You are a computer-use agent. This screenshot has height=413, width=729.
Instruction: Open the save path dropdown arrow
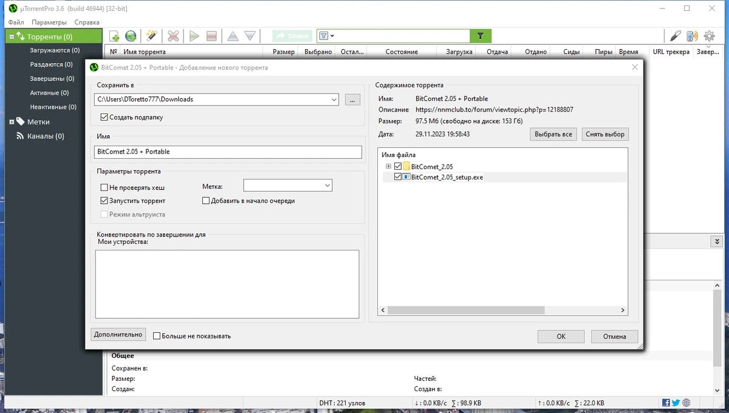pyautogui.click(x=334, y=99)
